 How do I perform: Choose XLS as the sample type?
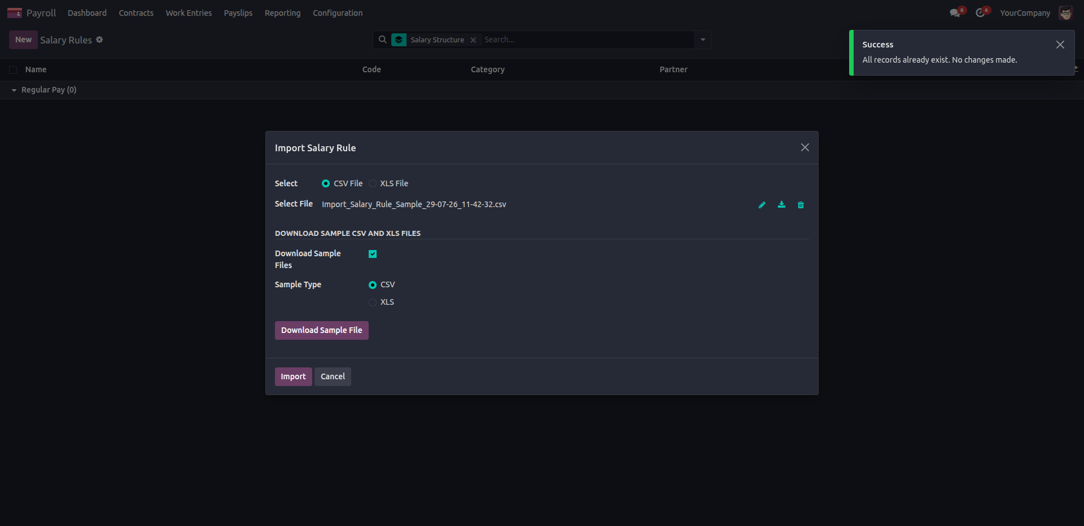[x=373, y=303]
